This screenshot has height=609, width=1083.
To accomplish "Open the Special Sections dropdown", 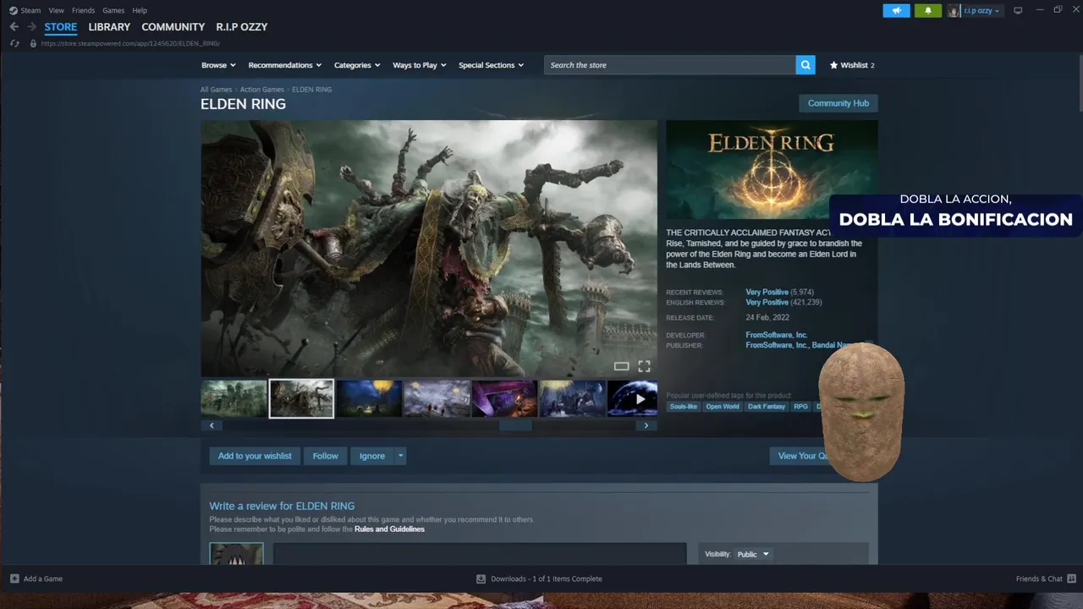I will click(491, 65).
